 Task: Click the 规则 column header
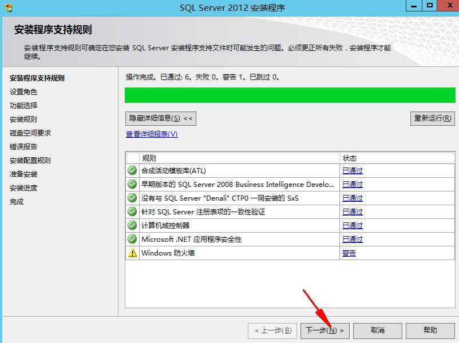pos(239,158)
